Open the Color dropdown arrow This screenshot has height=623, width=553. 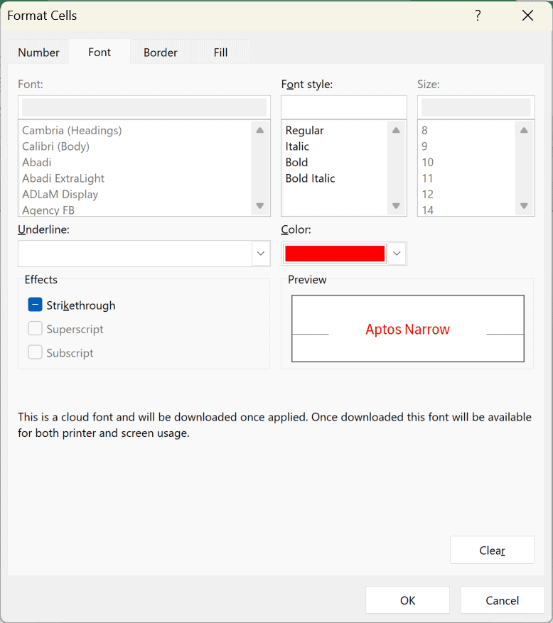coord(397,253)
